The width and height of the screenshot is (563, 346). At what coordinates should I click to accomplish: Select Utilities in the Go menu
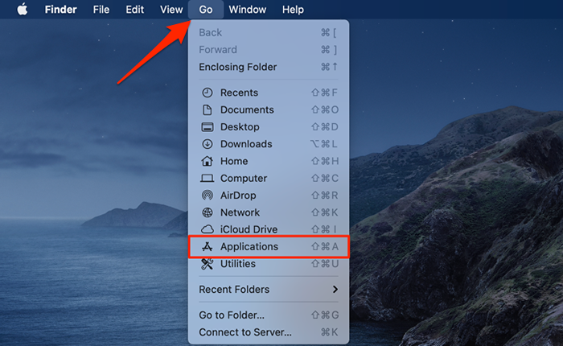pyautogui.click(x=269, y=264)
